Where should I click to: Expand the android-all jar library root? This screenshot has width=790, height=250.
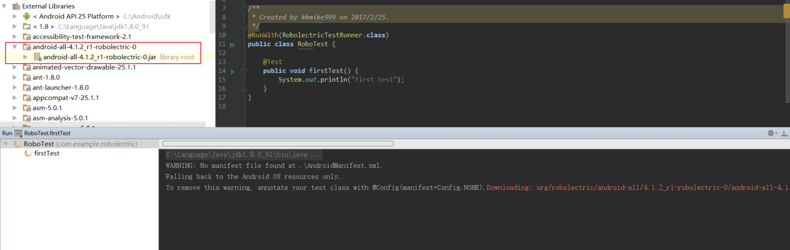pos(25,57)
